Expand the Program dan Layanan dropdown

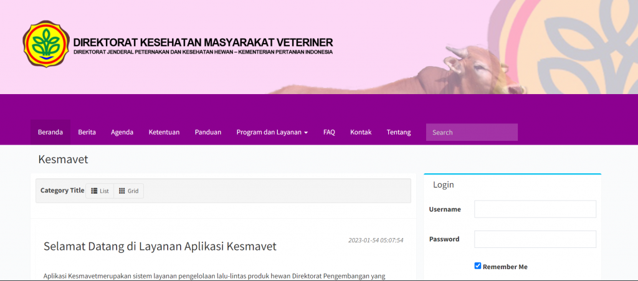click(x=272, y=132)
